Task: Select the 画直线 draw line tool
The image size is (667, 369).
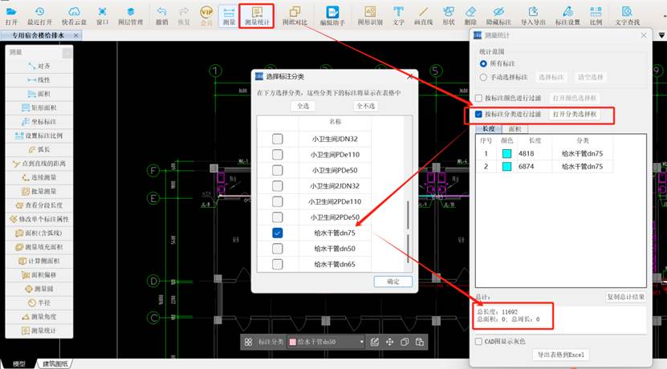Action: (x=423, y=16)
